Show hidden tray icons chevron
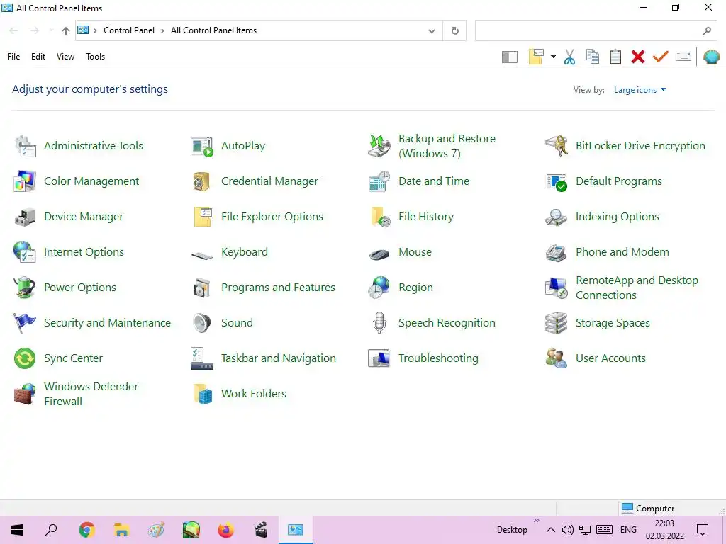This screenshot has height=544, width=726. [550, 530]
